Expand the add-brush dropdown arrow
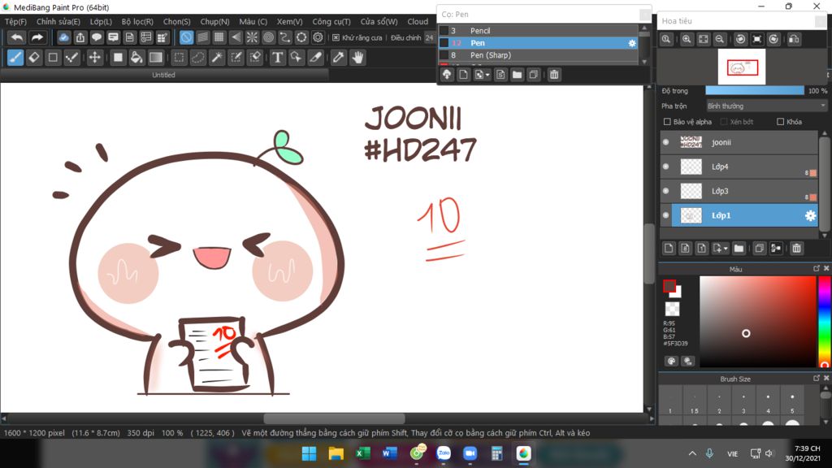Viewport: 832px width, 468px height. (487, 75)
